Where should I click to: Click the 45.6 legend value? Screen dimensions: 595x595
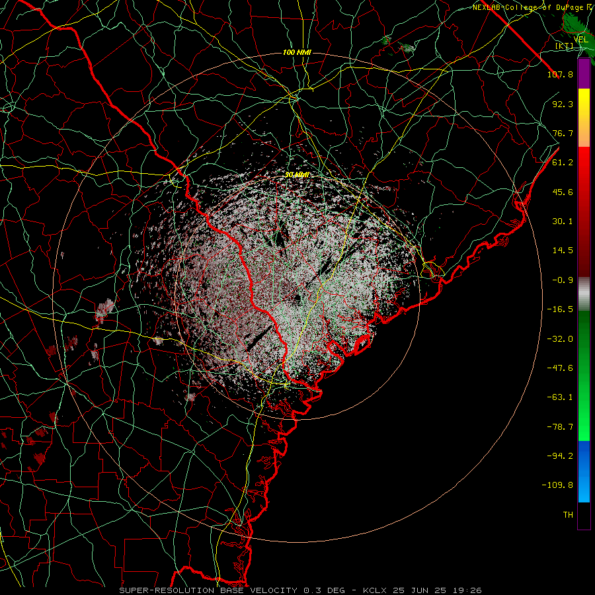tap(563, 192)
